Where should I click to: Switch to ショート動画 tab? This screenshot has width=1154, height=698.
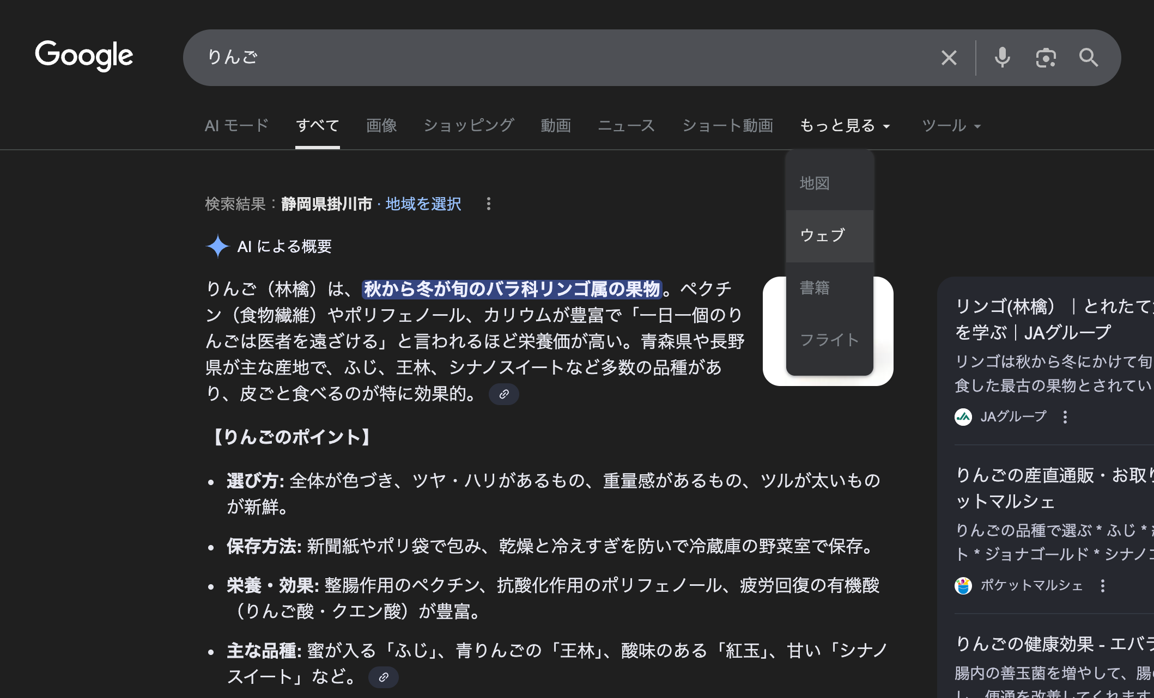pos(727,126)
